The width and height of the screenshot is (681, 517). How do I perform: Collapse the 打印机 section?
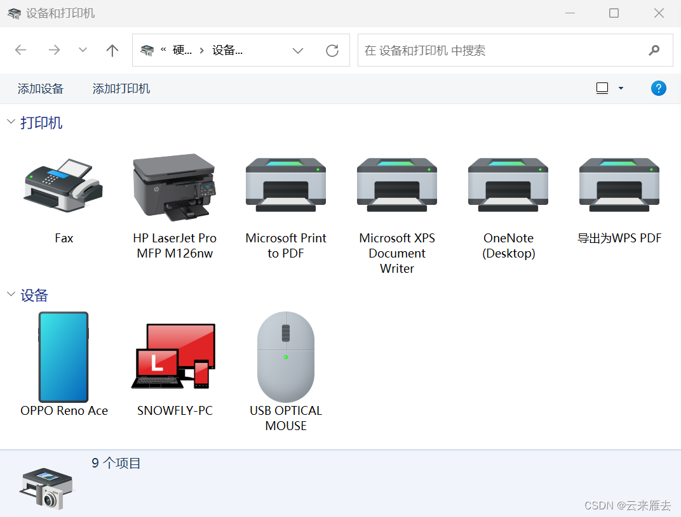[10, 122]
